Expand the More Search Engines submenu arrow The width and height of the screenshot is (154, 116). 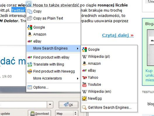pyautogui.click(x=78, y=48)
